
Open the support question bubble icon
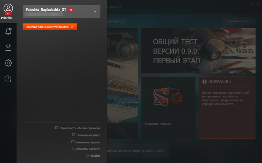point(8,79)
